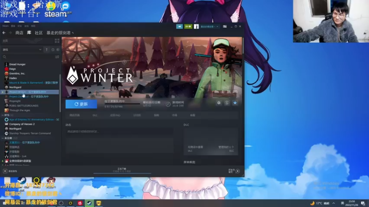Screen dimensions: 369x207
Task: Open advanced filter options icon
Action: (57, 57)
